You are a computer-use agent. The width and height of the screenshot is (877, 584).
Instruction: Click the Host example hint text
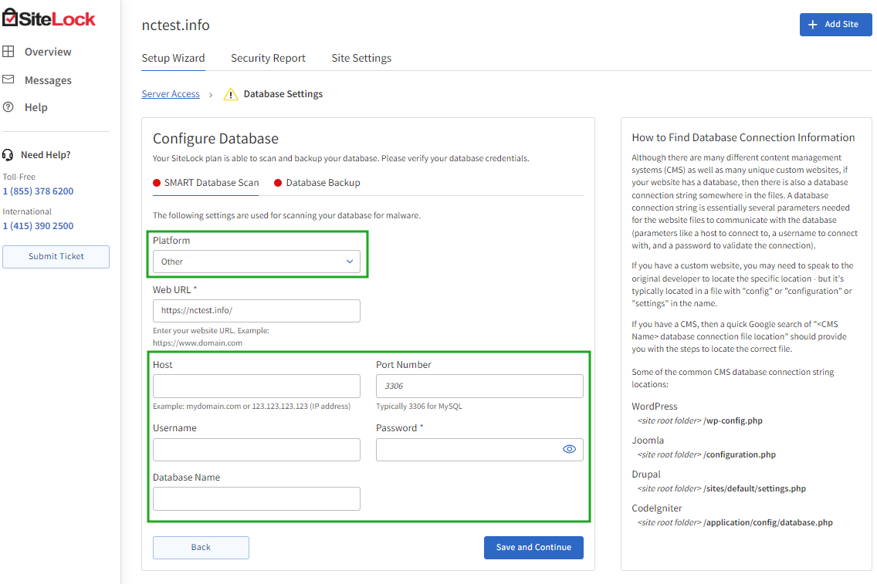[252, 407]
